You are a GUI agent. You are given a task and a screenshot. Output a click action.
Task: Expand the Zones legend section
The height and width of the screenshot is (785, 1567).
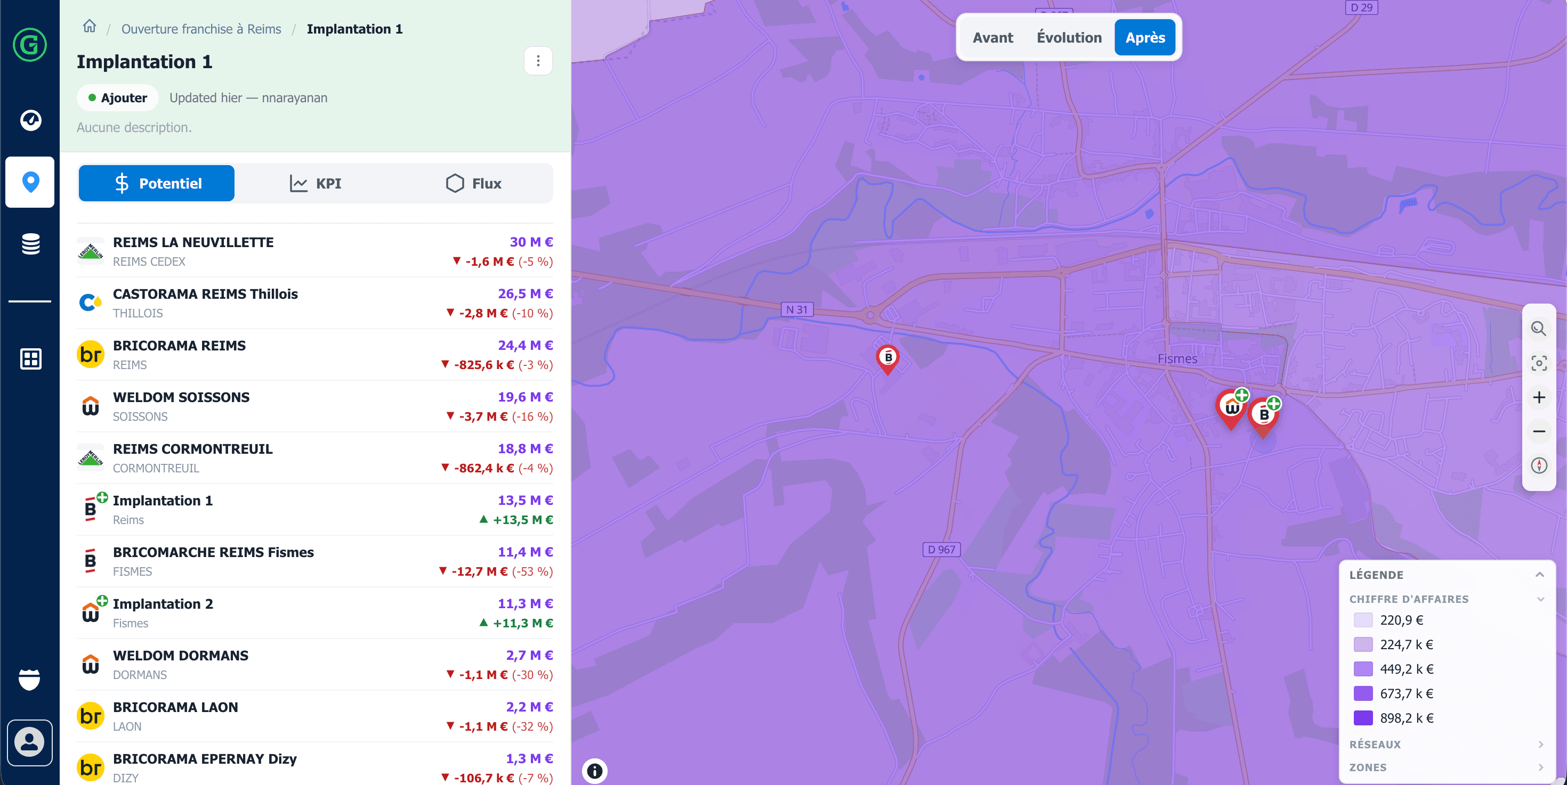coord(1447,767)
